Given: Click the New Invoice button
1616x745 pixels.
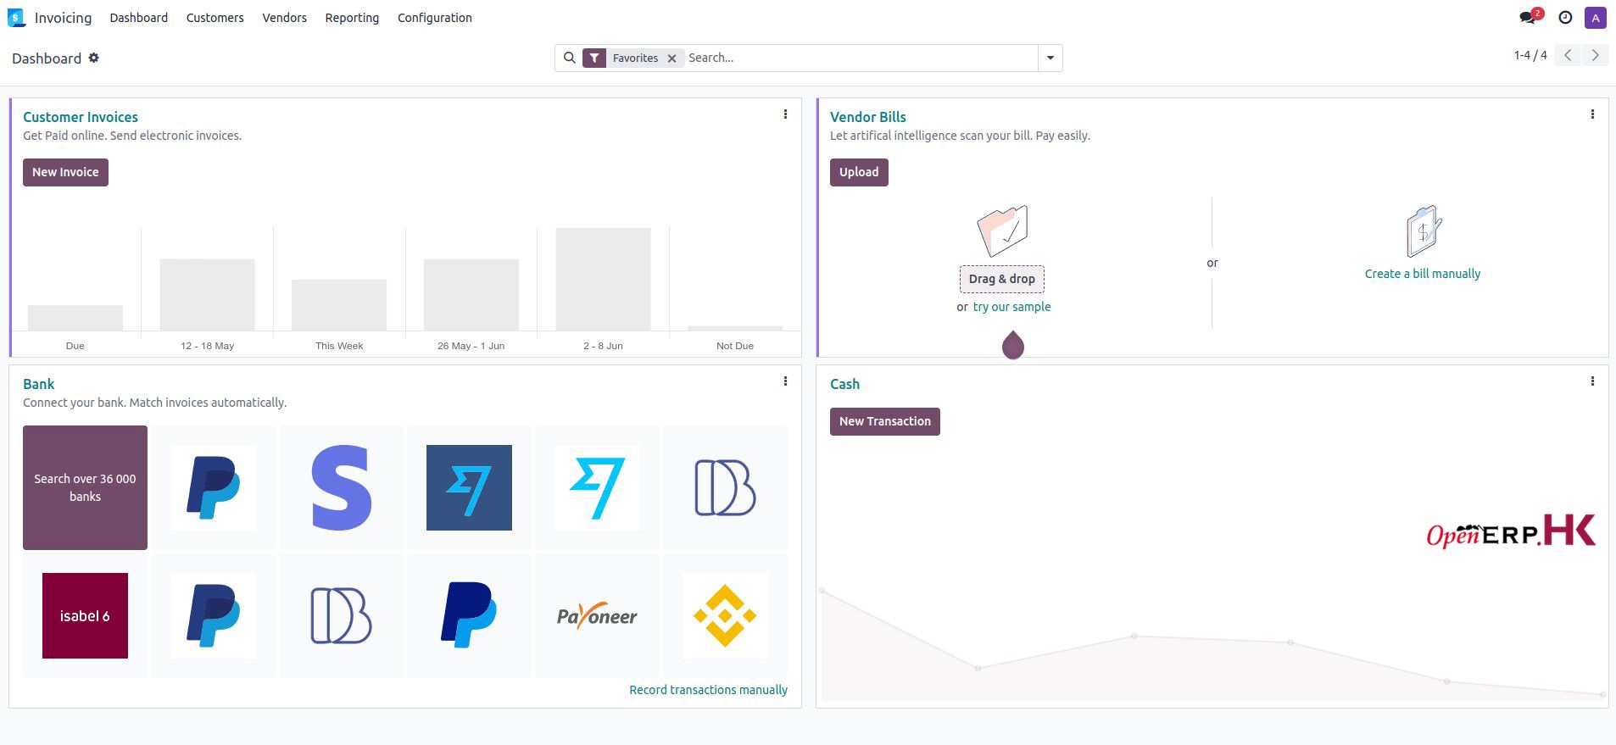Looking at the screenshot, I should click(65, 172).
